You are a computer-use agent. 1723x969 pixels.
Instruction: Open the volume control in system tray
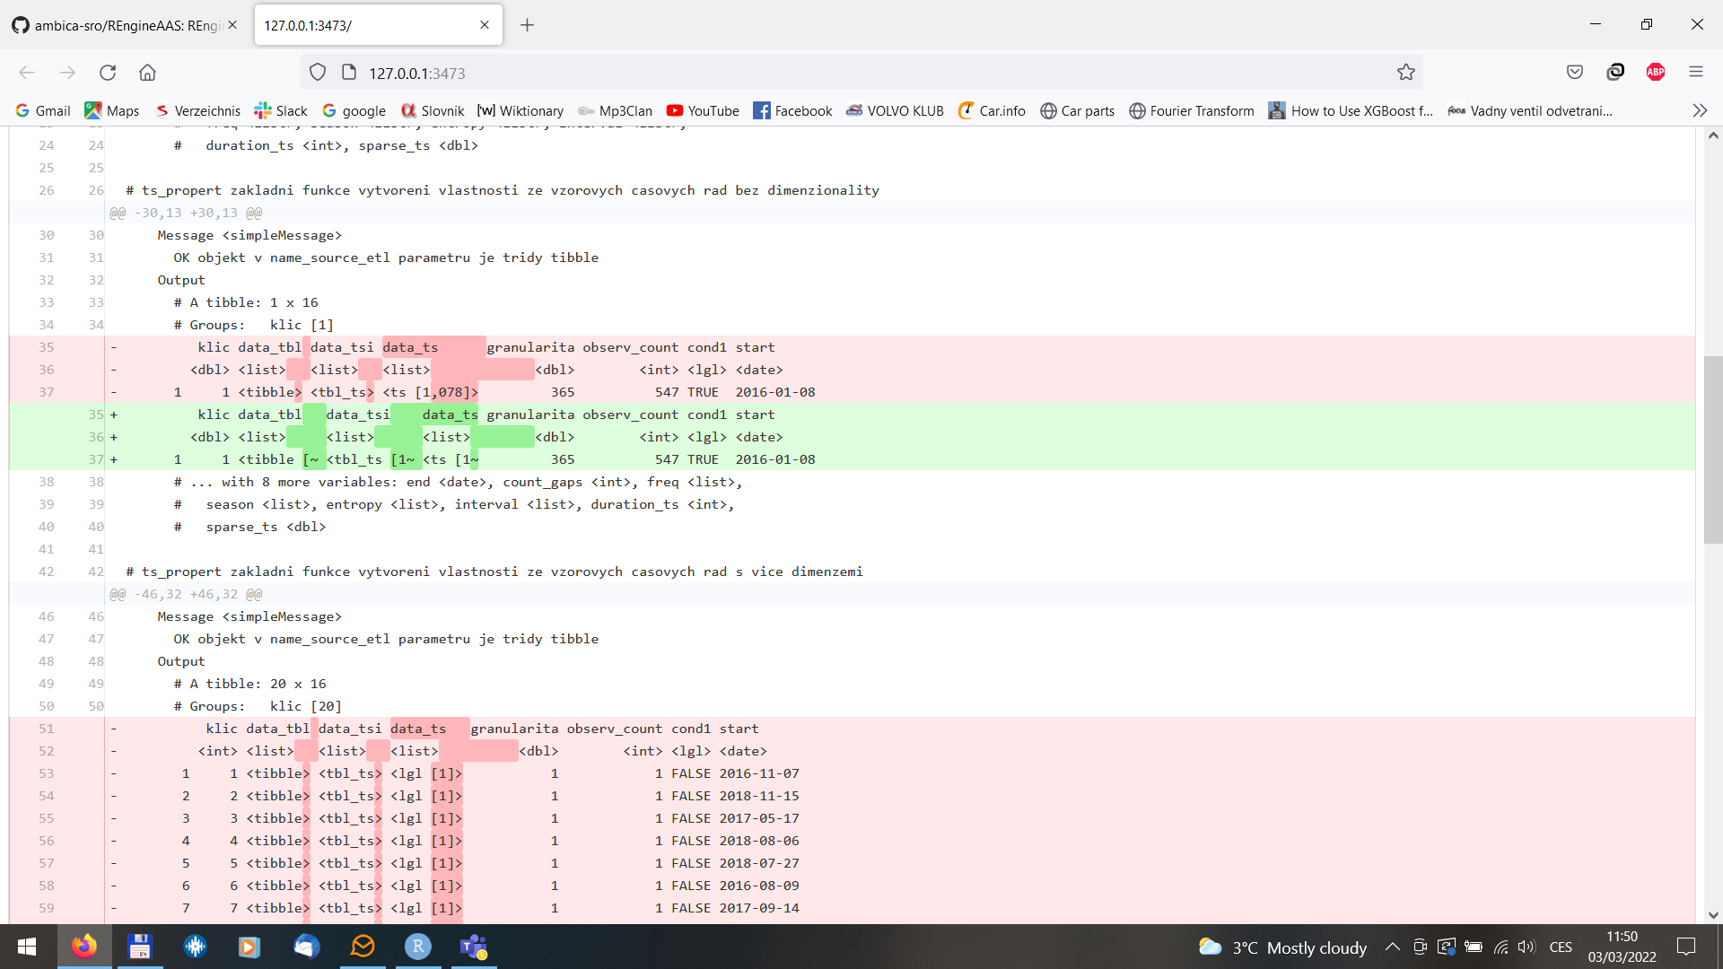(x=1526, y=947)
